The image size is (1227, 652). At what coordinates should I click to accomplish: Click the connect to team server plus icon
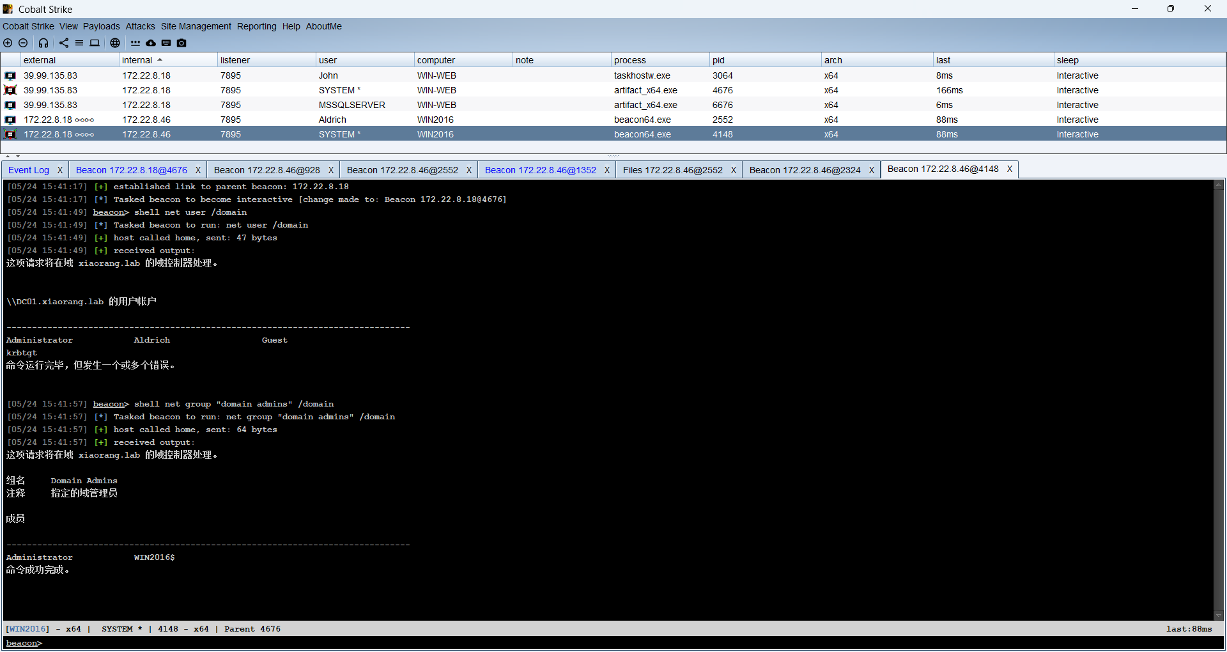click(8, 43)
